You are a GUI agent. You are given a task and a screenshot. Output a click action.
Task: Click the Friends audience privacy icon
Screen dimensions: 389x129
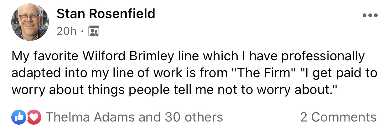click(x=94, y=31)
